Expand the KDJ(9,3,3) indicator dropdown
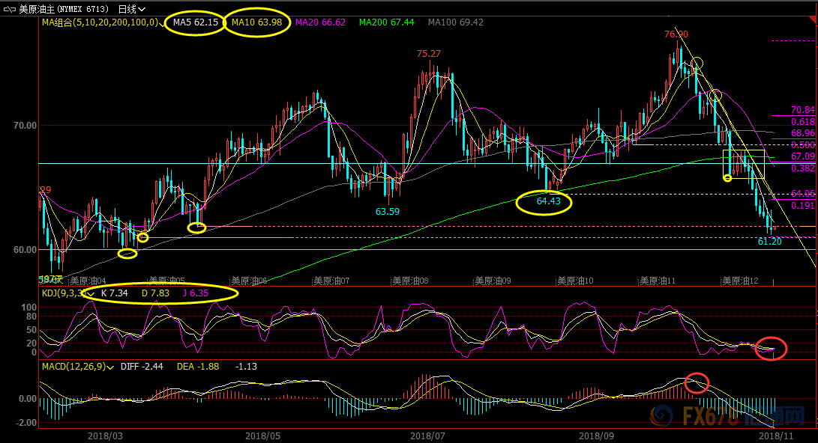This screenshot has height=443, width=818. pyautogui.click(x=90, y=294)
